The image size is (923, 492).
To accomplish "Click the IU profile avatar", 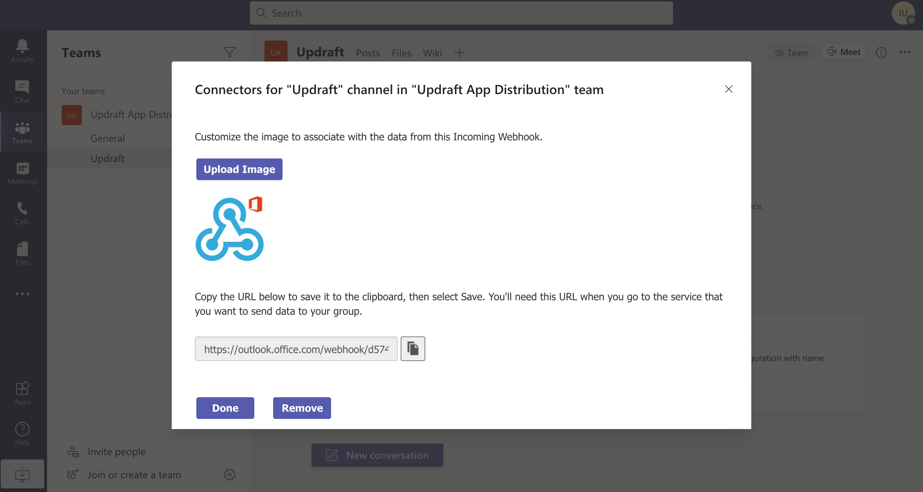I will (x=903, y=13).
